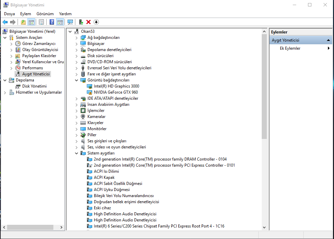Select ACPI Uyku Düğmesi
The height and width of the screenshot is (239, 334).
(112, 190)
